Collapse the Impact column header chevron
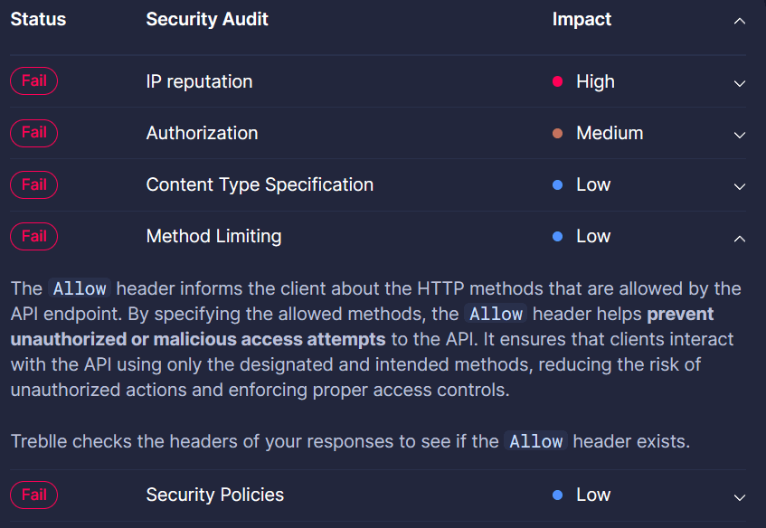Viewport: 766px width, 528px height. pos(739,20)
